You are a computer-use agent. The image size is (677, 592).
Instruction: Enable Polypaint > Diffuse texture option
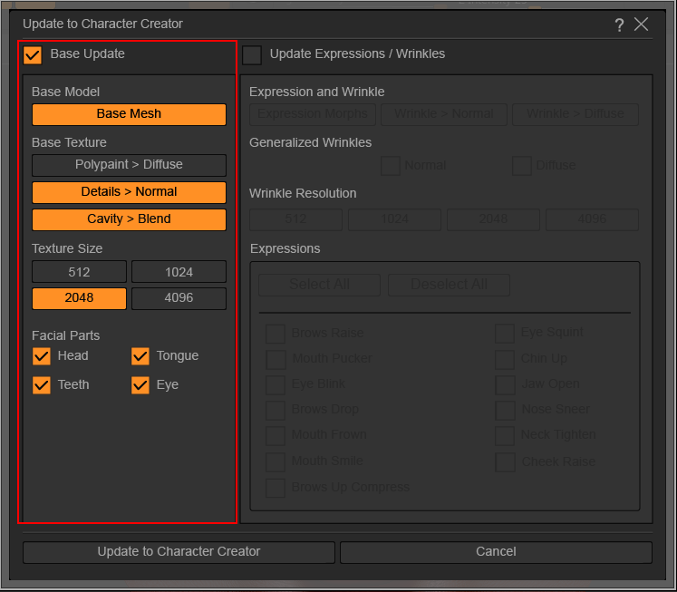[x=129, y=165]
